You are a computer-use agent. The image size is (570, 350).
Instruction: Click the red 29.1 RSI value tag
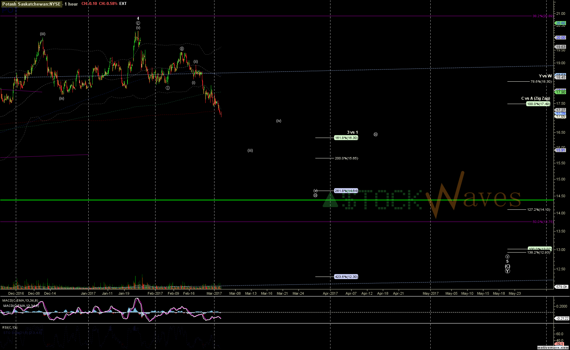[560, 344]
